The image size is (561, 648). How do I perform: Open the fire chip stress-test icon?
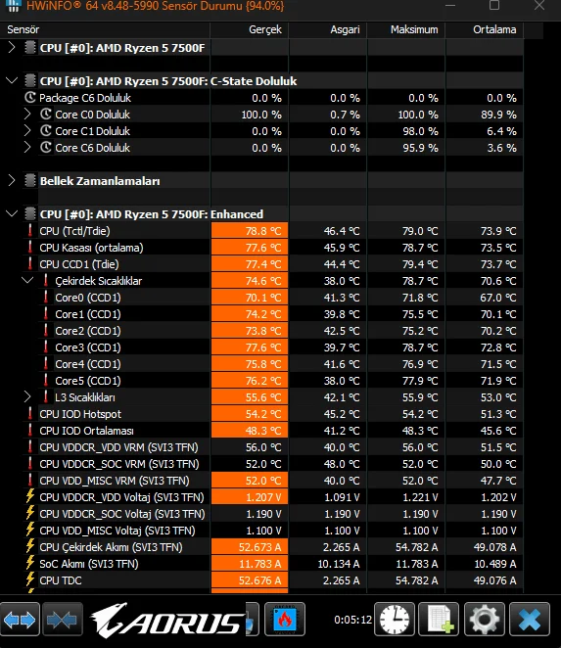pos(285,619)
